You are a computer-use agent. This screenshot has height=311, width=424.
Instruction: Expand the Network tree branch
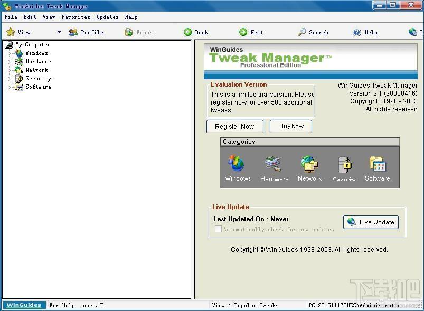[9, 70]
